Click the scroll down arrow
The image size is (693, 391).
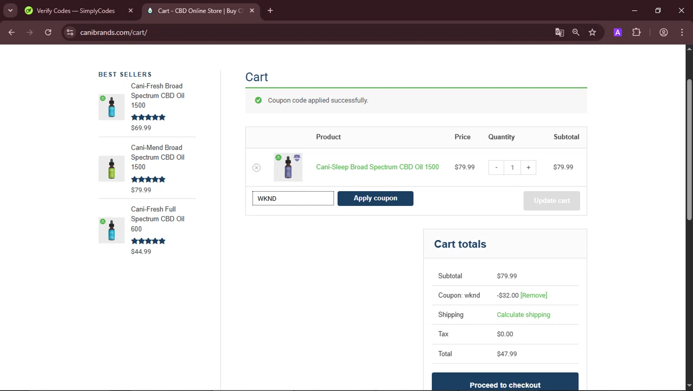click(689, 385)
